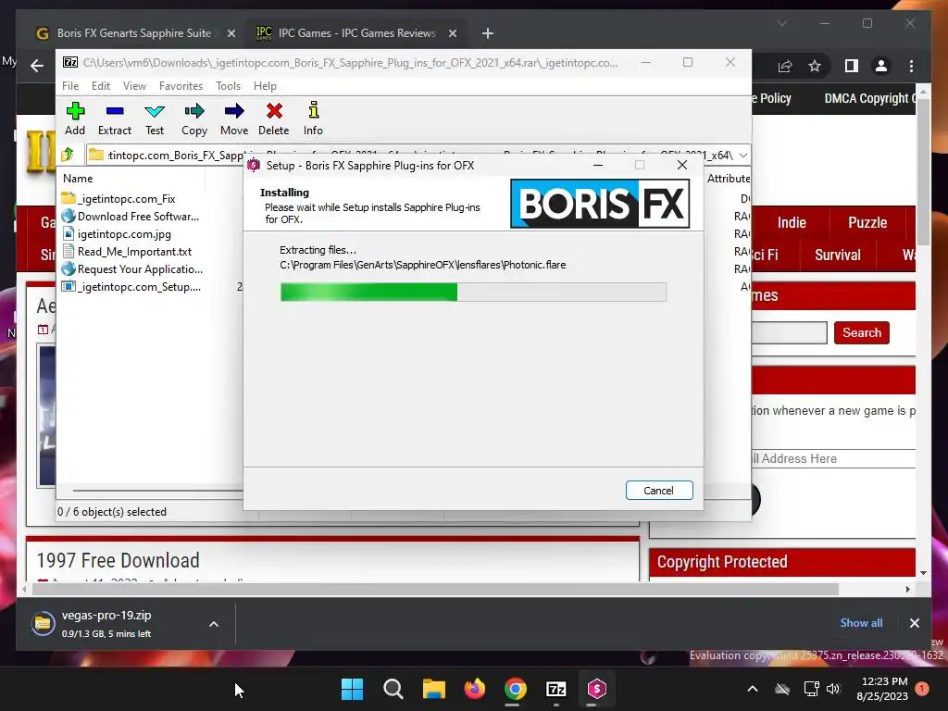
Task: Switch to 7-Zip from taskbar
Action: (x=555, y=689)
